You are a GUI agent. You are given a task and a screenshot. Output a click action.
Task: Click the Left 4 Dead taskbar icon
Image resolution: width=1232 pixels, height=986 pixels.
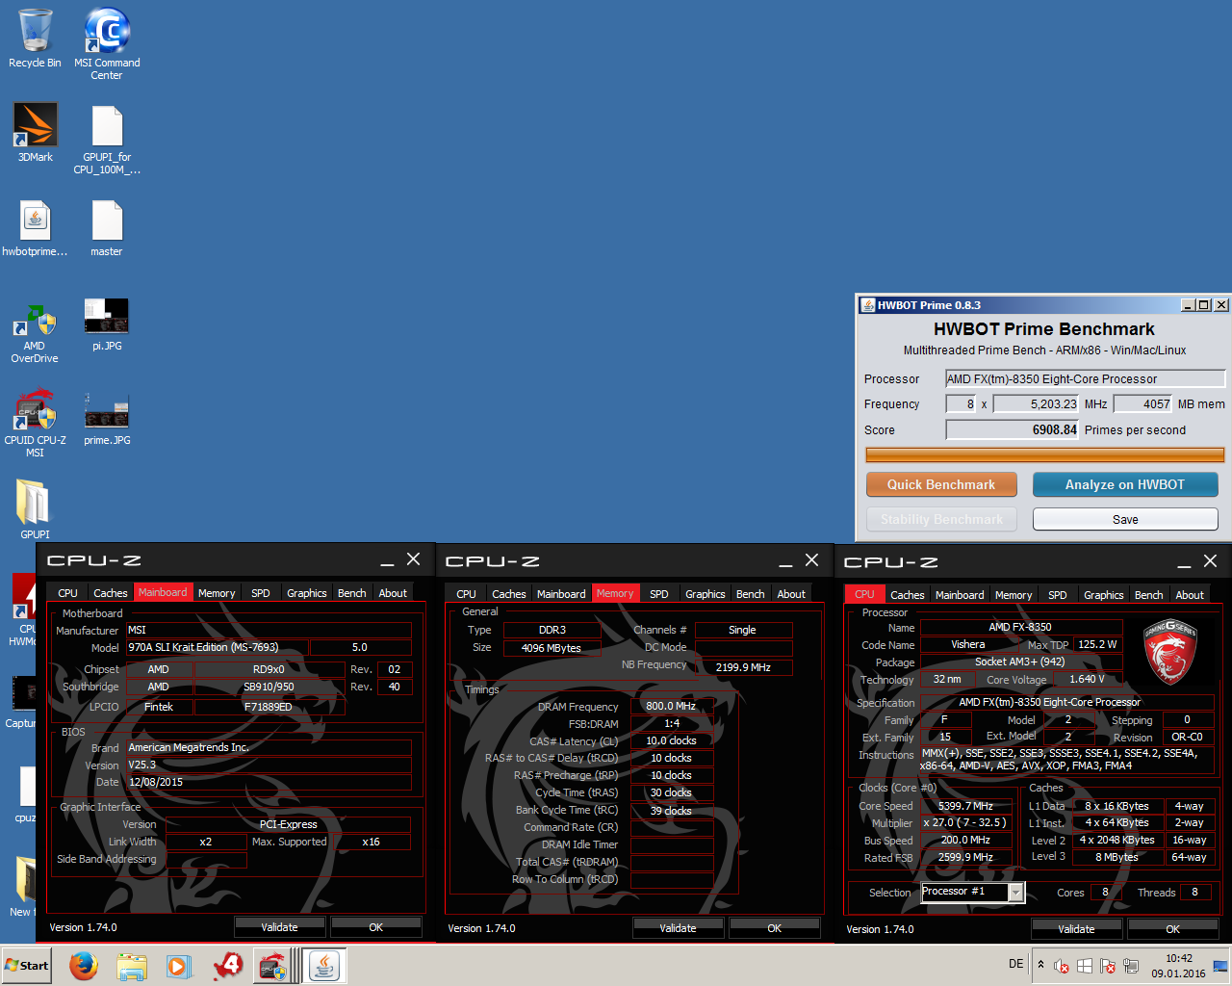(227, 966)
